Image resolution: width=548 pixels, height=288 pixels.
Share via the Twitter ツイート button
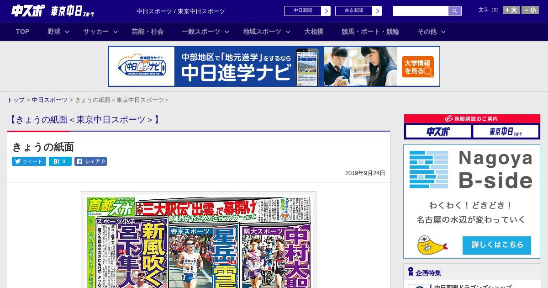click(x=29, y=161)
